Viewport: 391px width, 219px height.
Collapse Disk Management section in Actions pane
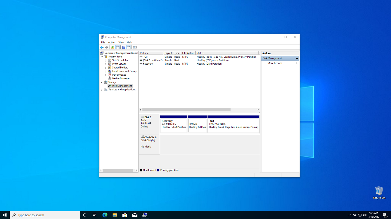tap(297, 58)
